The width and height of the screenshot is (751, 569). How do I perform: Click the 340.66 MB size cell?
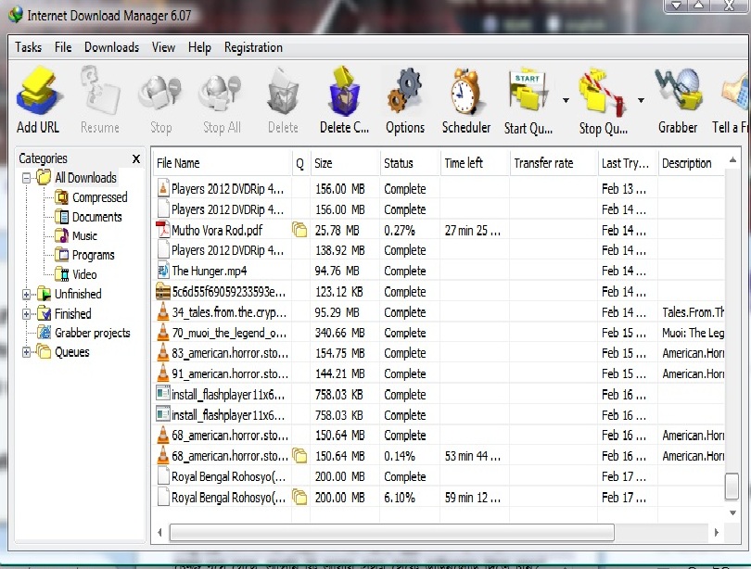pyautogui.click(x=339, y=333)
